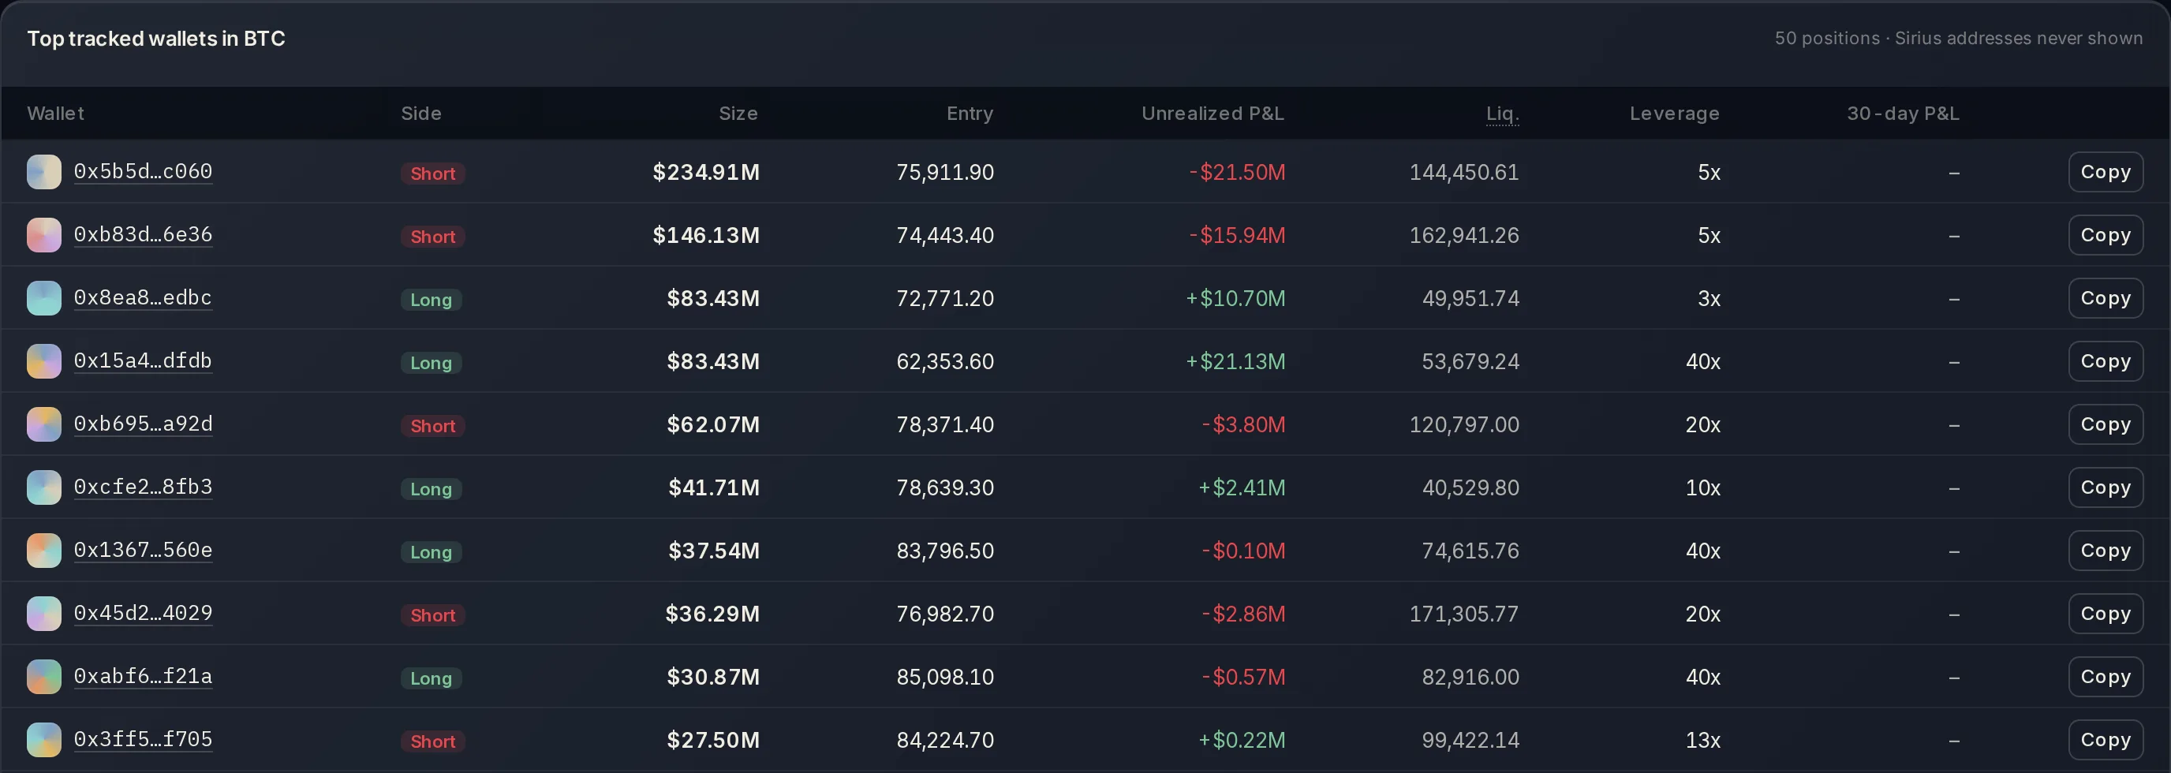Click the Long badge for 0x8ea8…edbc
The height and width of the screenshot is (773, 2171).
coord(431,300)
